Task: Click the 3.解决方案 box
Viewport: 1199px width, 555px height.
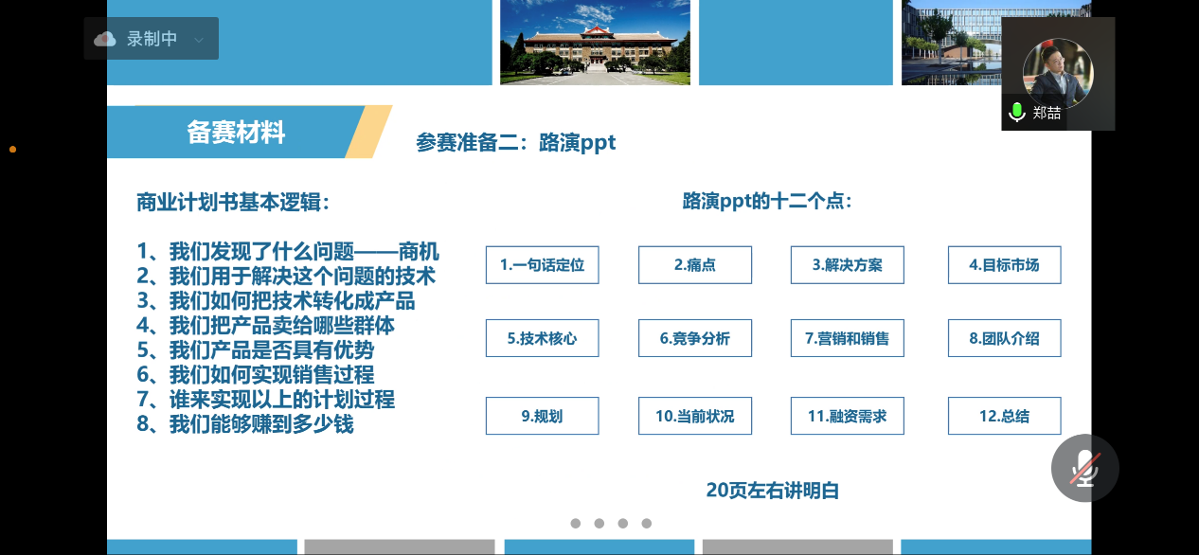Action: [847, 265]
